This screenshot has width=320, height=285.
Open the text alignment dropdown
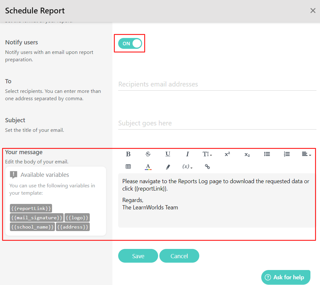tap(306, 154)
